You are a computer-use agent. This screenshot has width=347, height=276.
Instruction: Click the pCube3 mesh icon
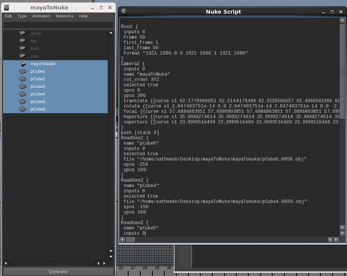tap(23, 86)
